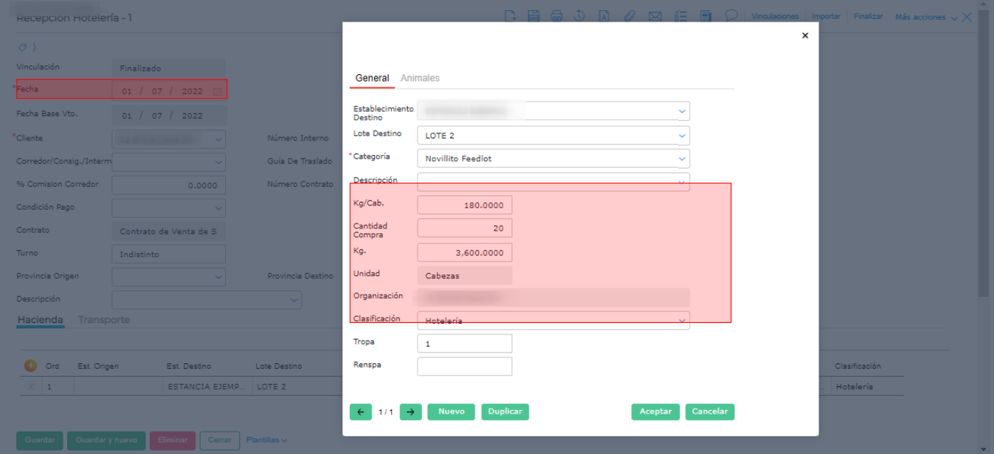994x454 pixels.
Task: Click the orange plus add-row icon
Action: pyautogui.click(x=30, y=366)
